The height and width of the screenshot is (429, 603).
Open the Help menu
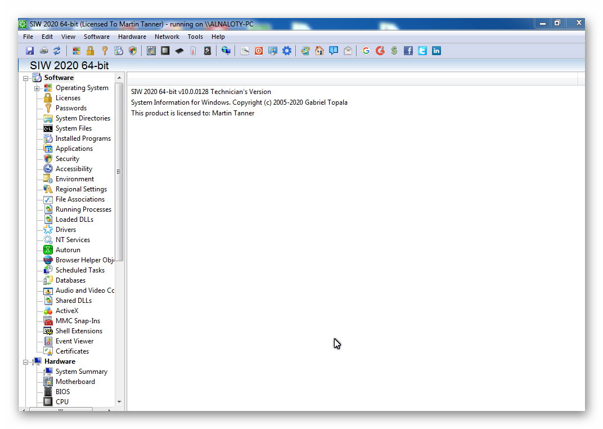[218, 37]
